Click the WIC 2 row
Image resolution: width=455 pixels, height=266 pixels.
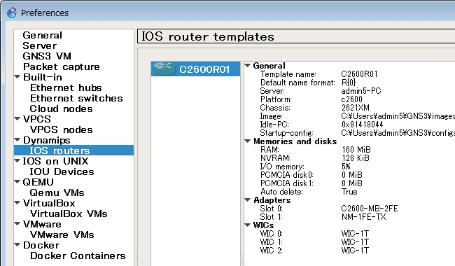coord(349,251)
